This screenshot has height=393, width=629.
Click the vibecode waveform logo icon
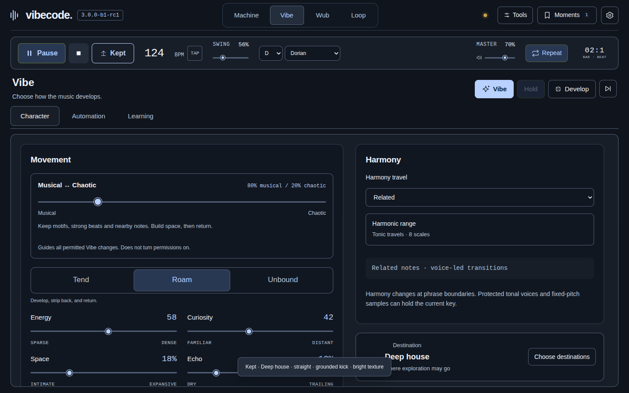click(14, 15)
